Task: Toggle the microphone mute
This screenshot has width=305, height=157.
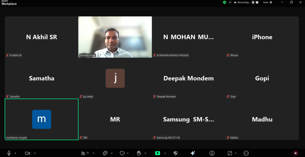Action: click(9, 153)
